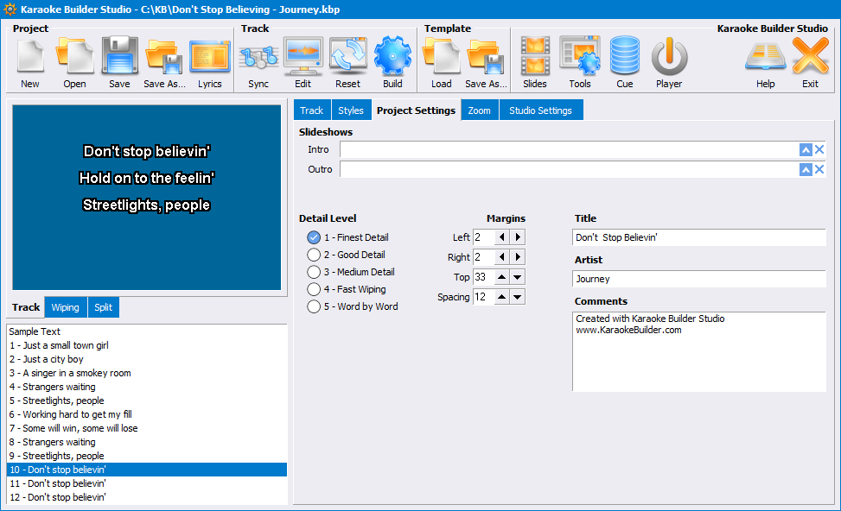Open the Studio Settings tab

[x=541, y=110]
